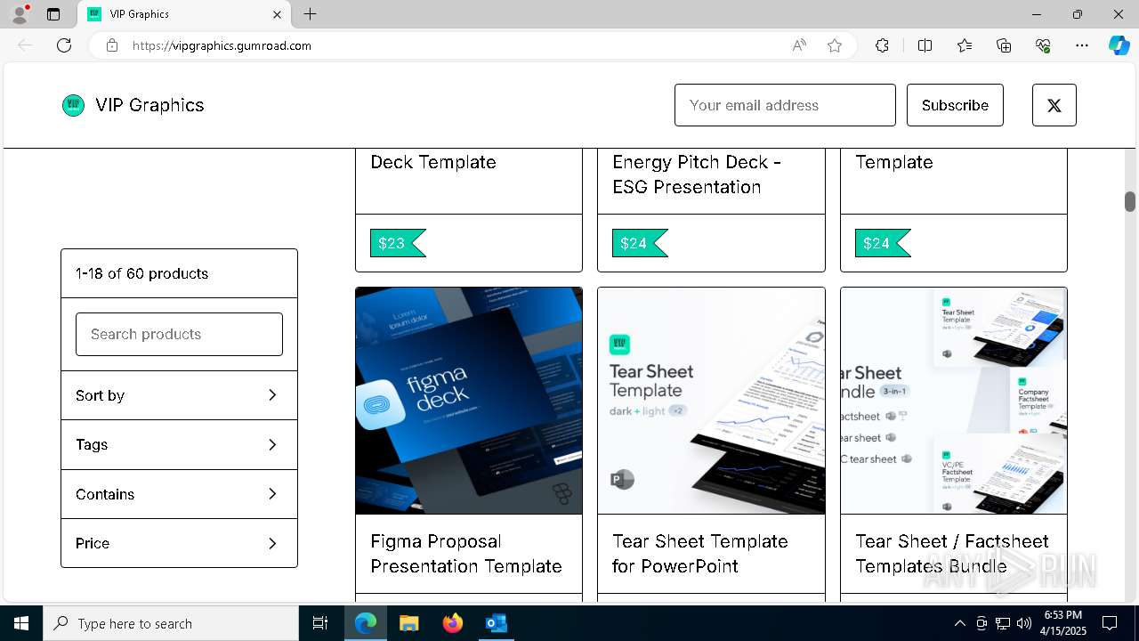Open the network tray icon
Image resolution: width=1139 pixels, height=641 pixels.
[x=1003, y=623]
